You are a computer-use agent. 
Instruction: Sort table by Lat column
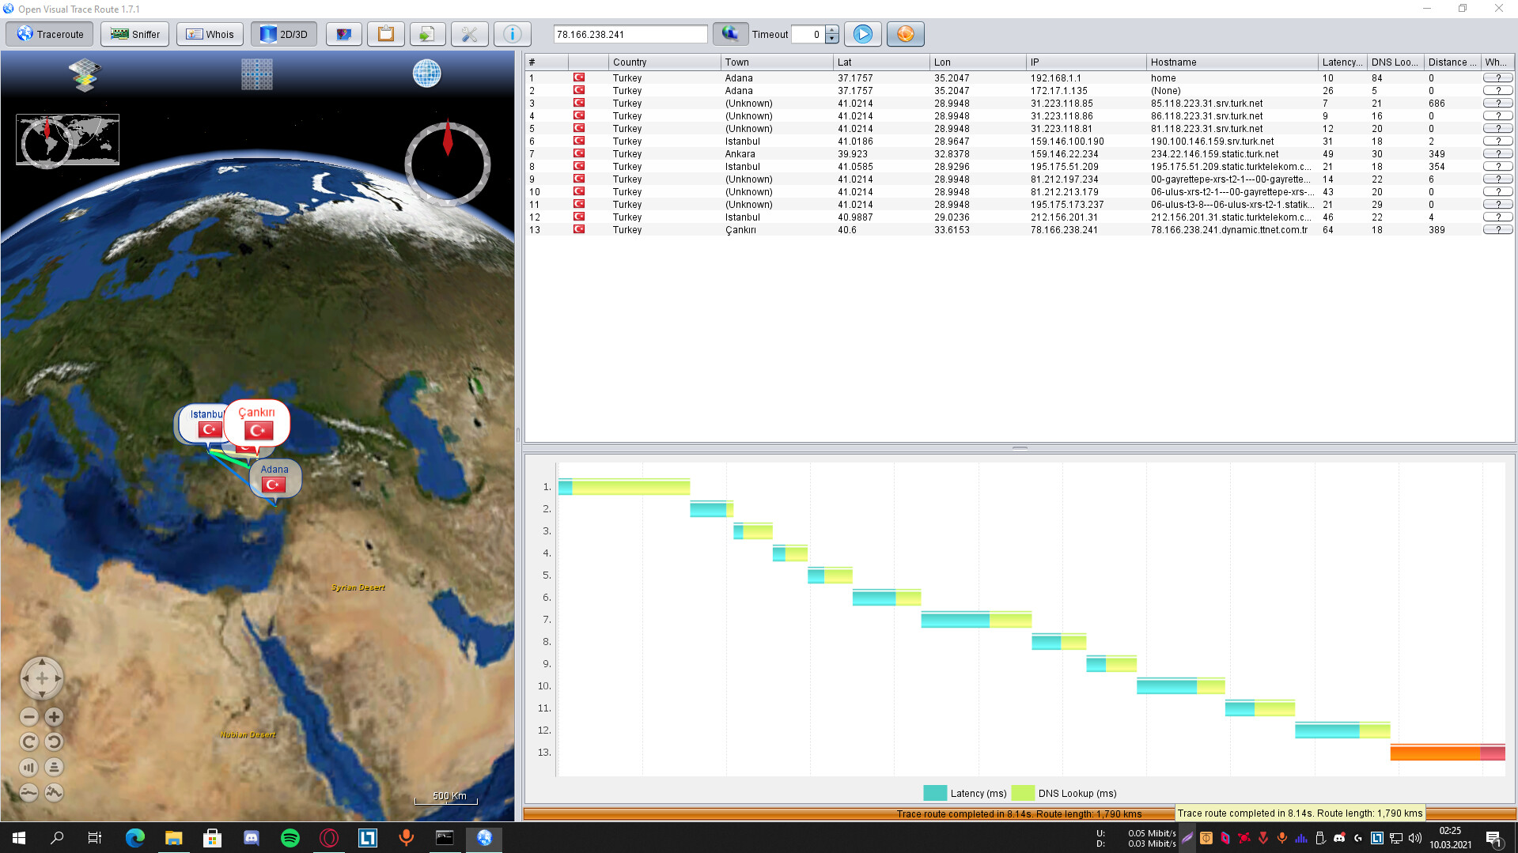881,62
